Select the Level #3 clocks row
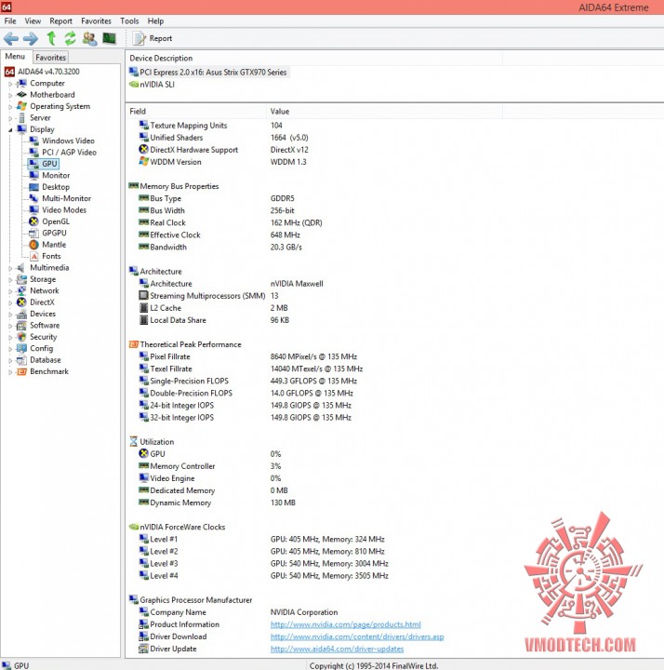Image resolution: width=664 pixels, height=670 pixels. click(x=263, y=564)
